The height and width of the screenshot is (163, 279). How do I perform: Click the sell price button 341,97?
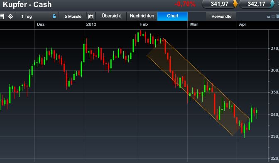click(219, 4)
